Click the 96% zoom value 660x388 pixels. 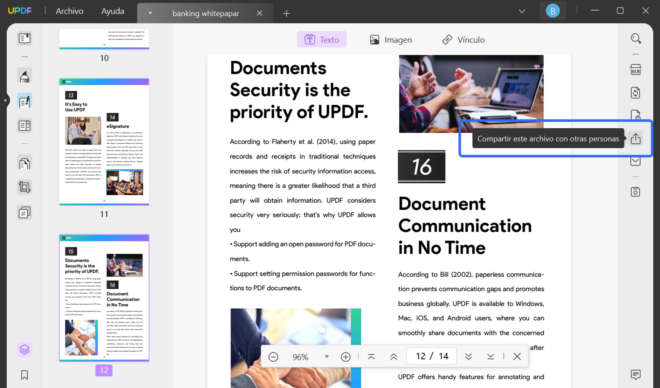tap(300, 357)
